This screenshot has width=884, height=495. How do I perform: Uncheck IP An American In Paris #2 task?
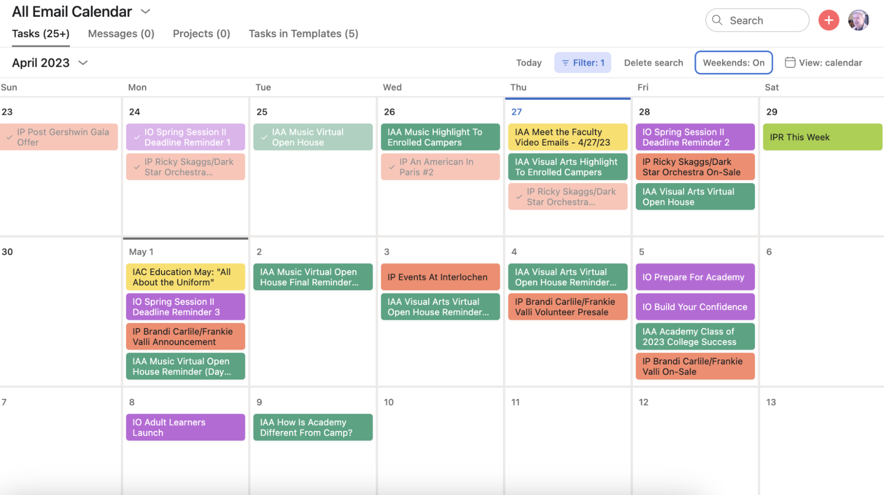click(392, 167)
